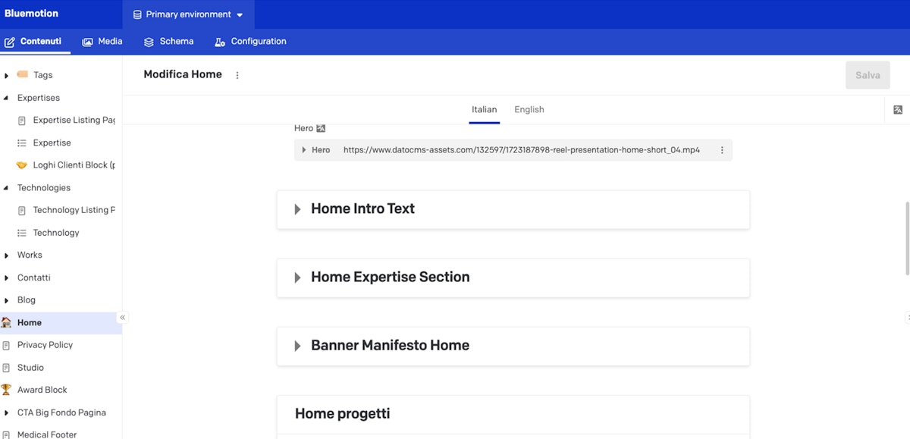910x439 pixels.
Task: Click the image icon on Media tab
Action: 87,42
